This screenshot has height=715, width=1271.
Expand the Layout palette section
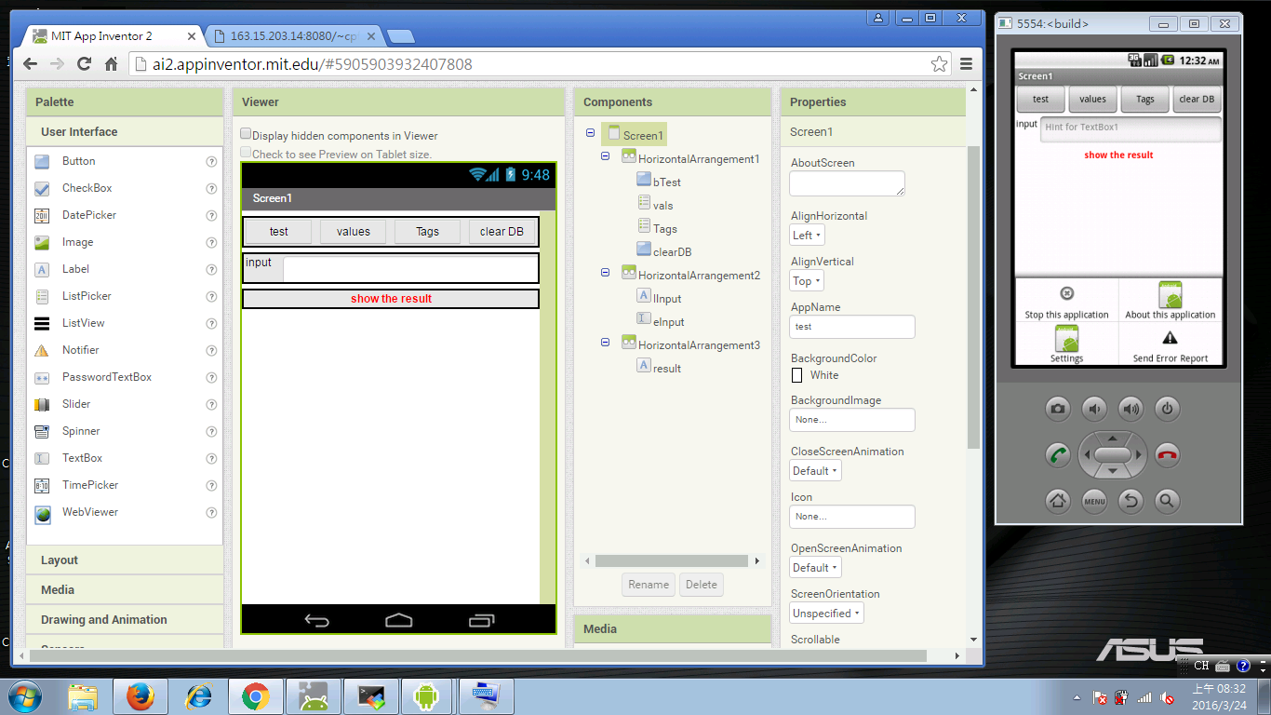(60, 560)
